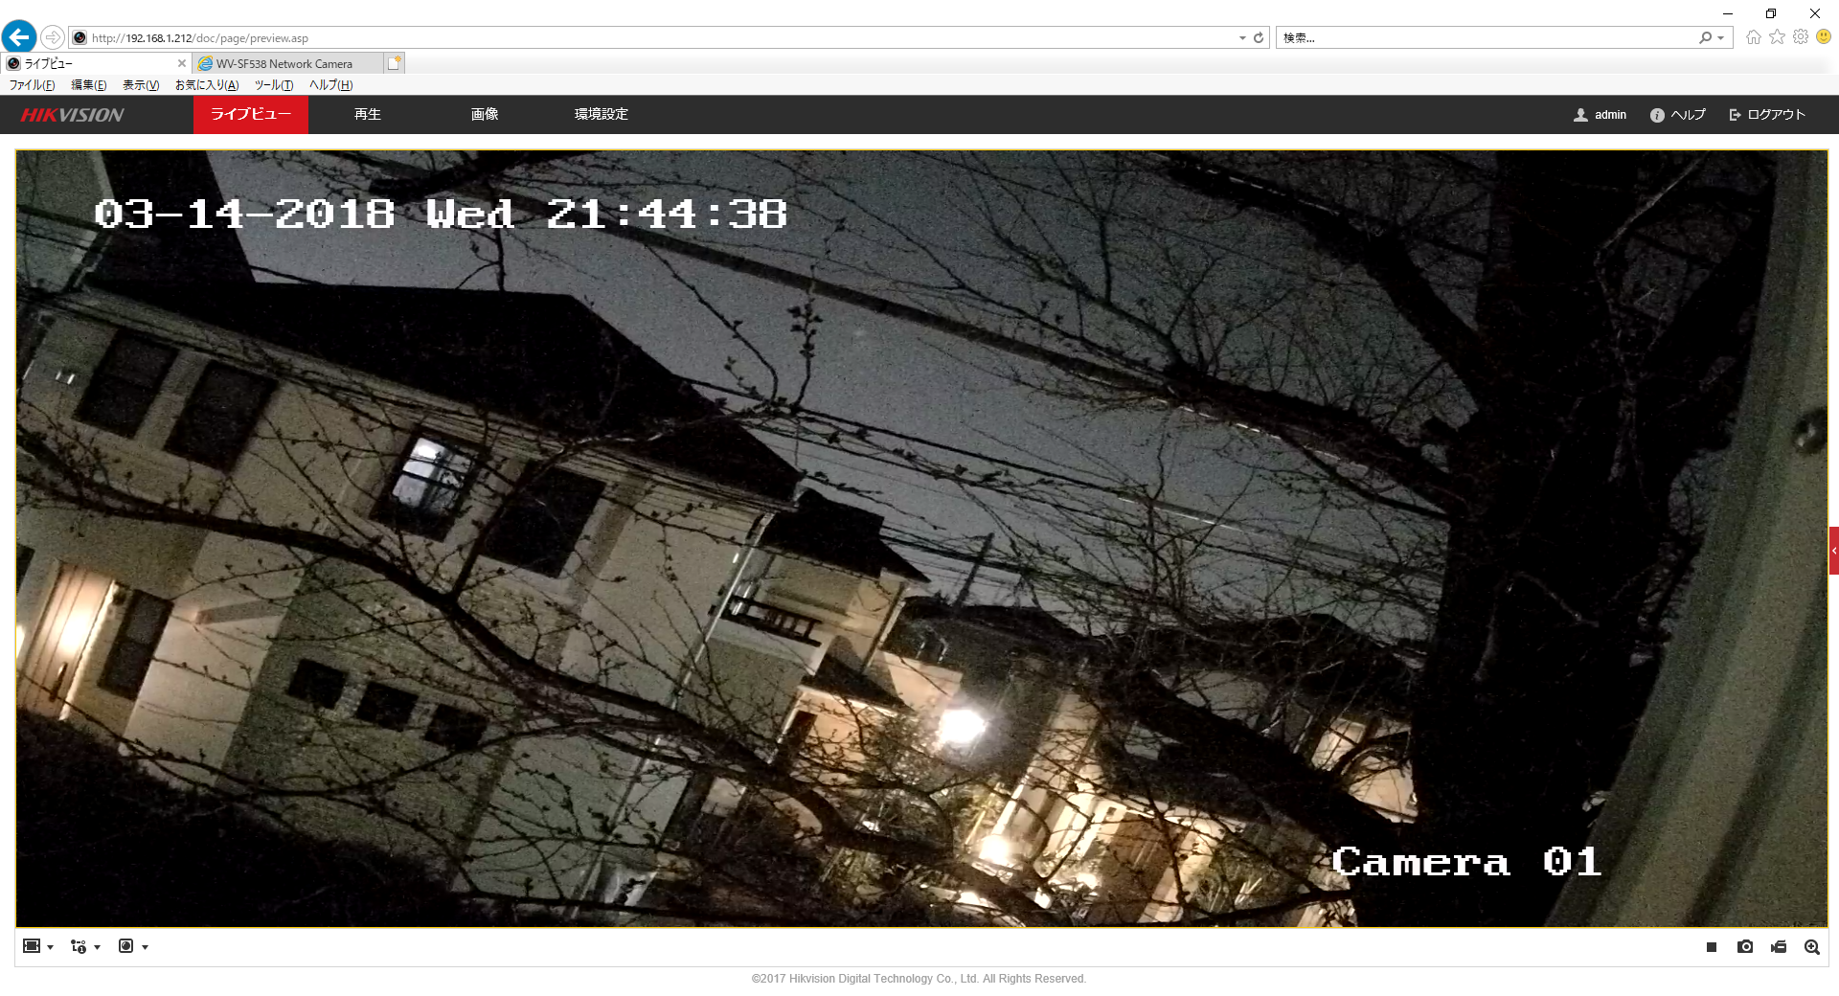Click the plug-in selection icon

coord(125,946)
